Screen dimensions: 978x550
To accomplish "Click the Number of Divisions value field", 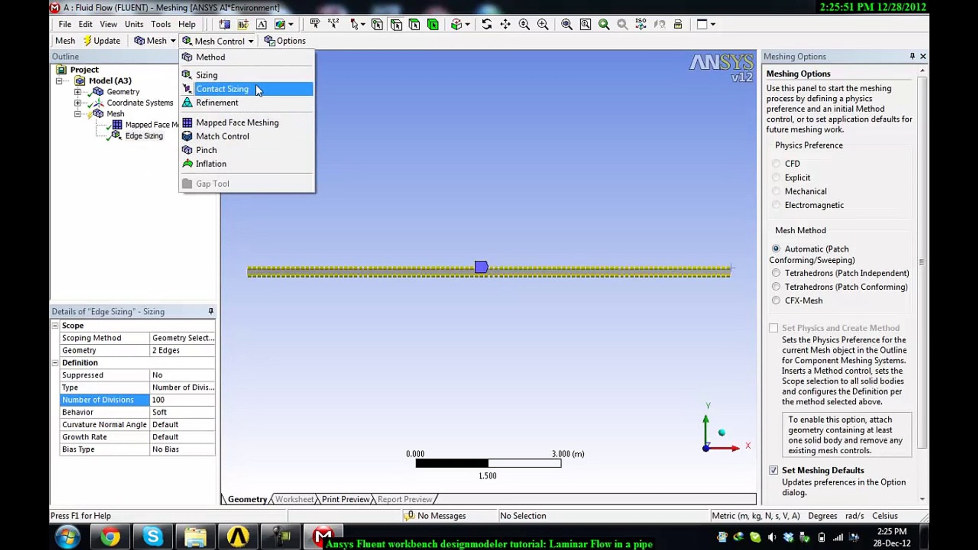I will pos(182,400).
